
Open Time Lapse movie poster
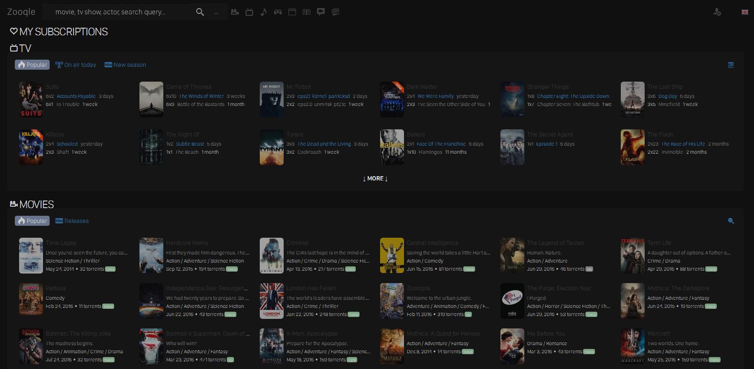pyautogui.click(x=31, y=256)
